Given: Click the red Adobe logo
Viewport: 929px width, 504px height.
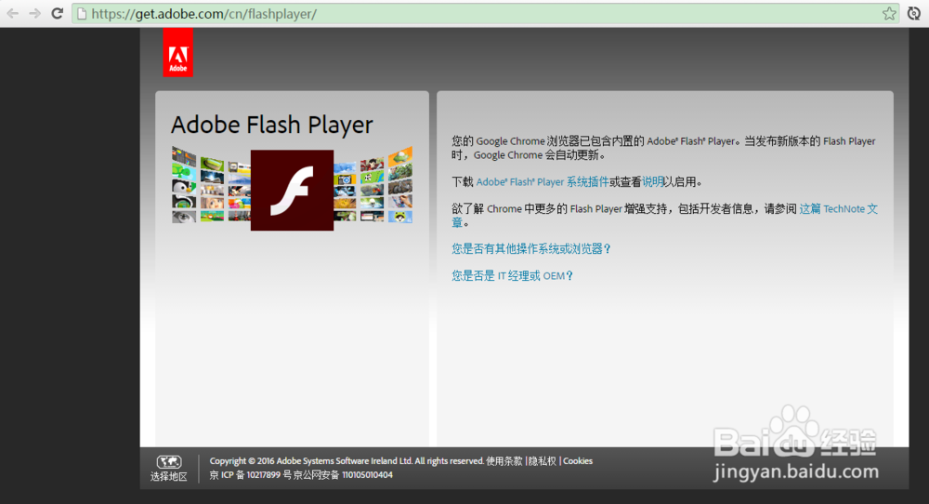Looking at the screenshot, I should [x=177, y=52].
